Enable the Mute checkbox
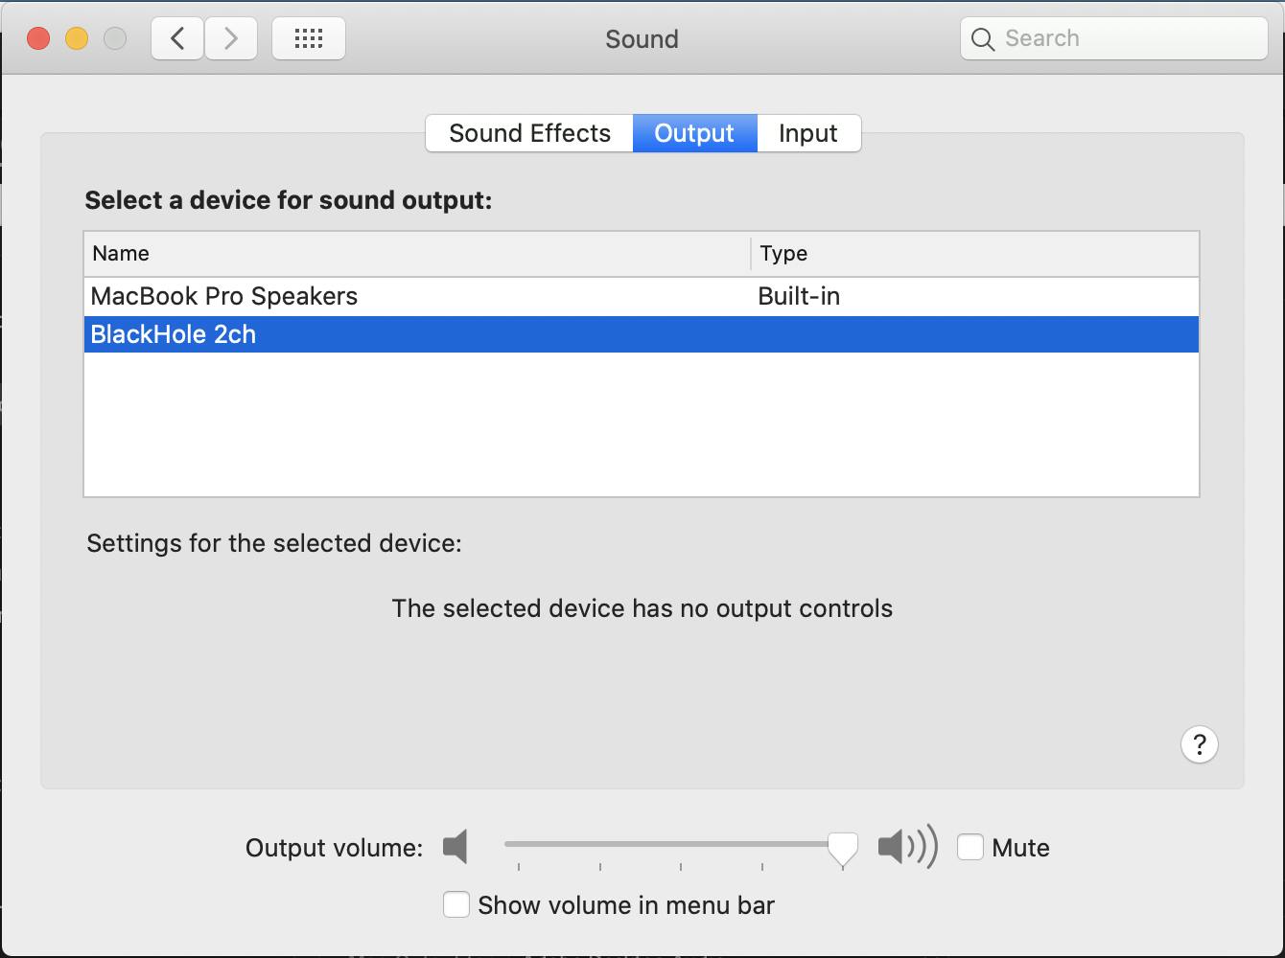The height and width of the screenshot is (958, 1285). [970, 847]
